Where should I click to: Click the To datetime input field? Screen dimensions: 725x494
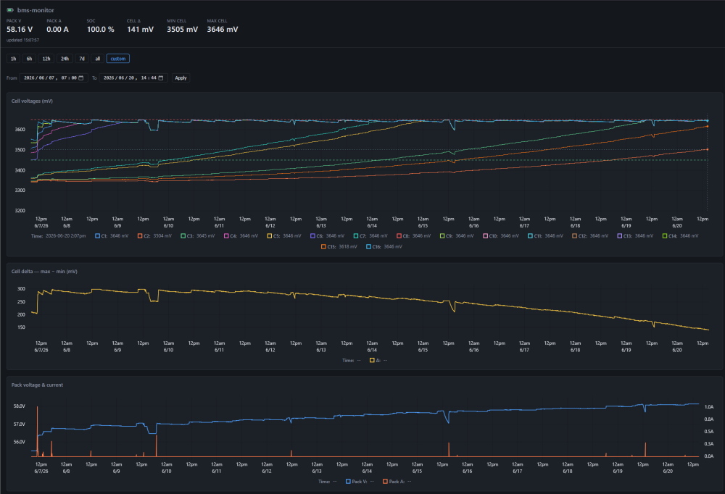pos(133,78)
